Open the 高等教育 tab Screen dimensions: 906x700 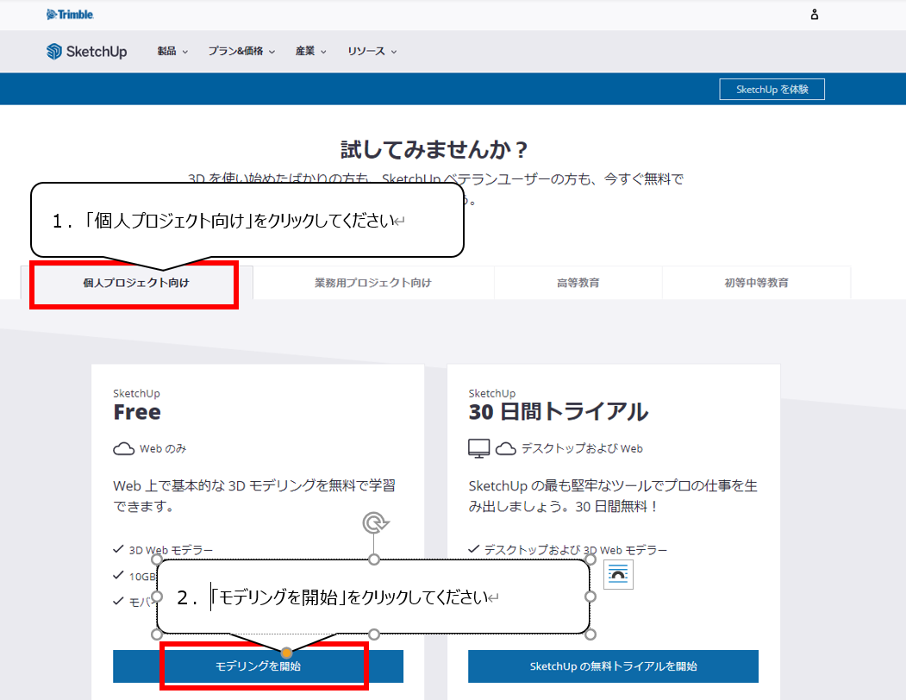tap(578, 283)
